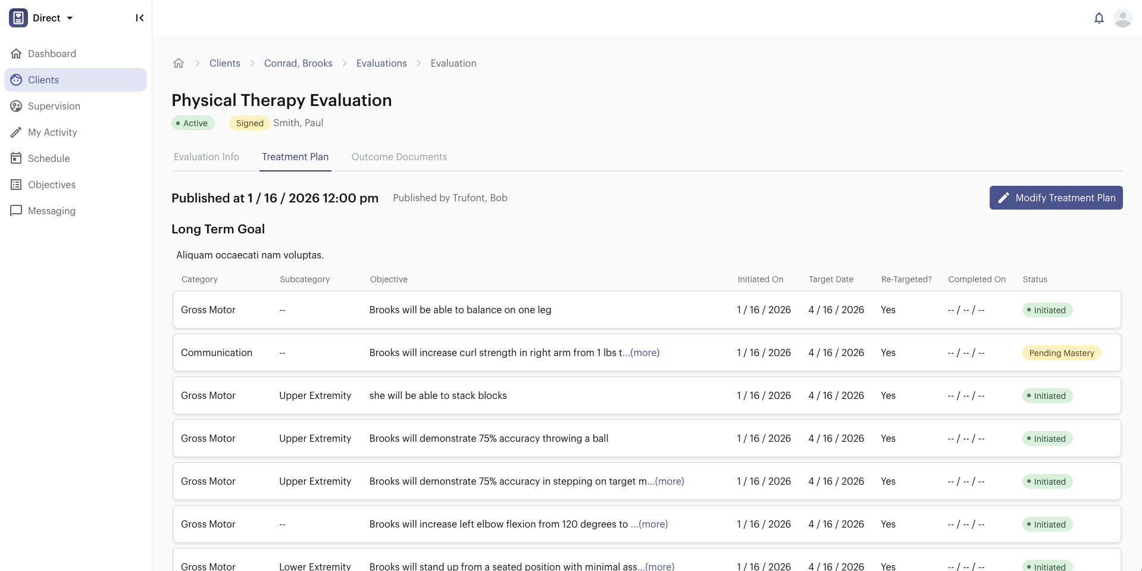Collapse the sidebar with arrow icon

(x=140, y=18)
